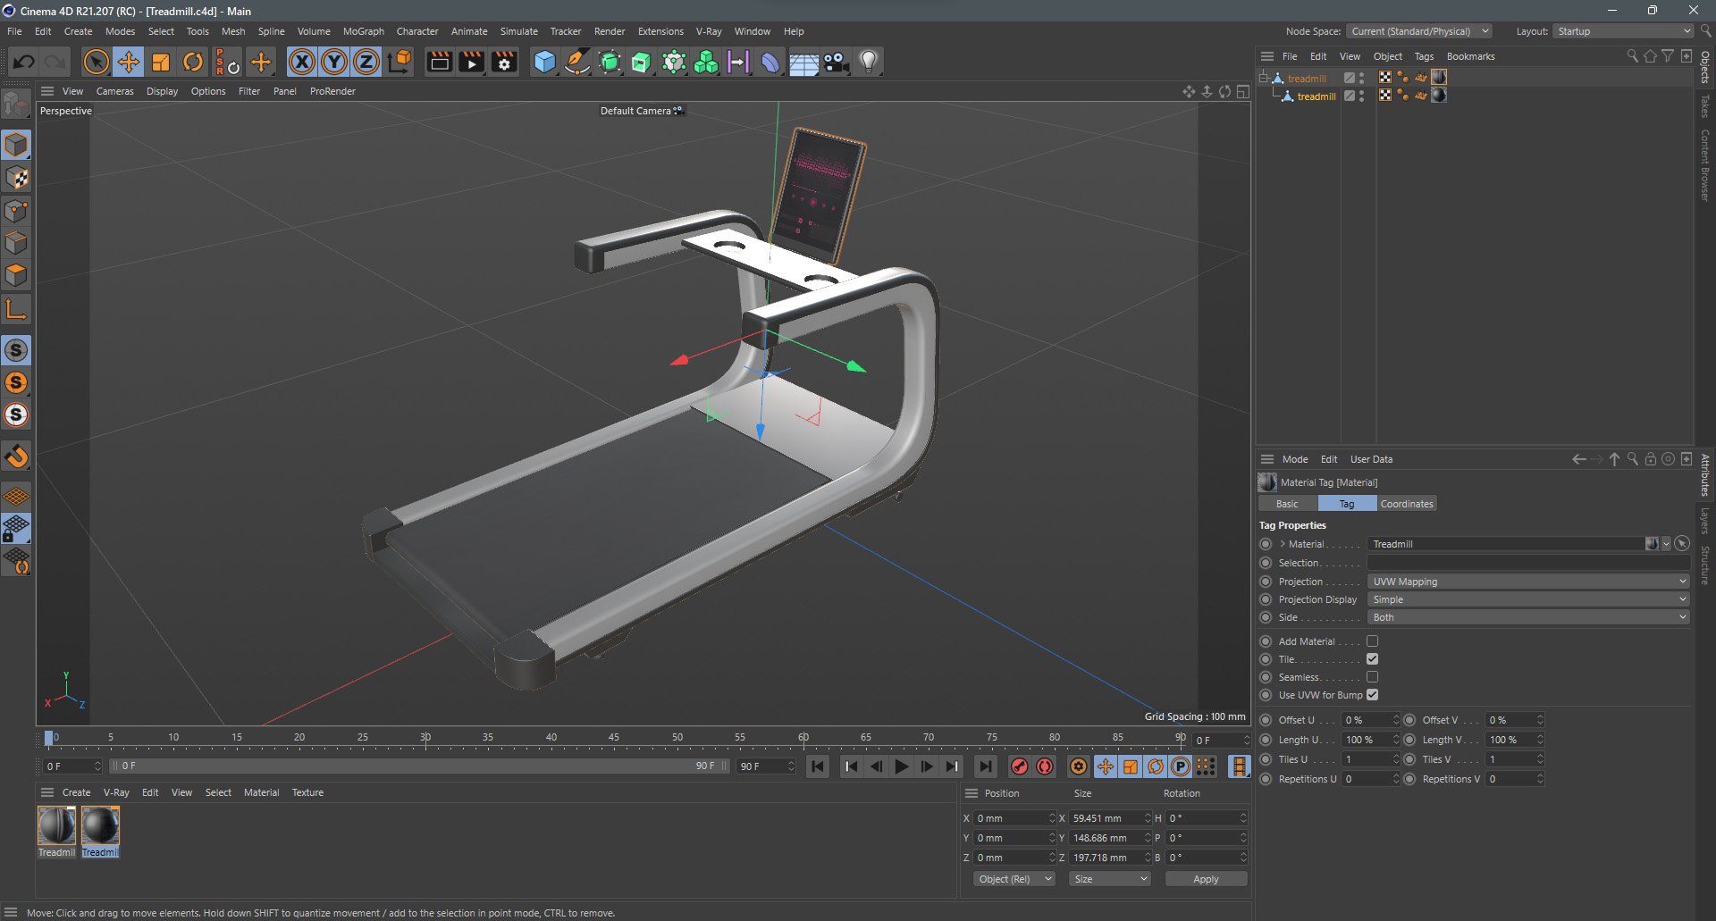
Task: Click the Spline Pen tool icon
Action: (577, 62)
